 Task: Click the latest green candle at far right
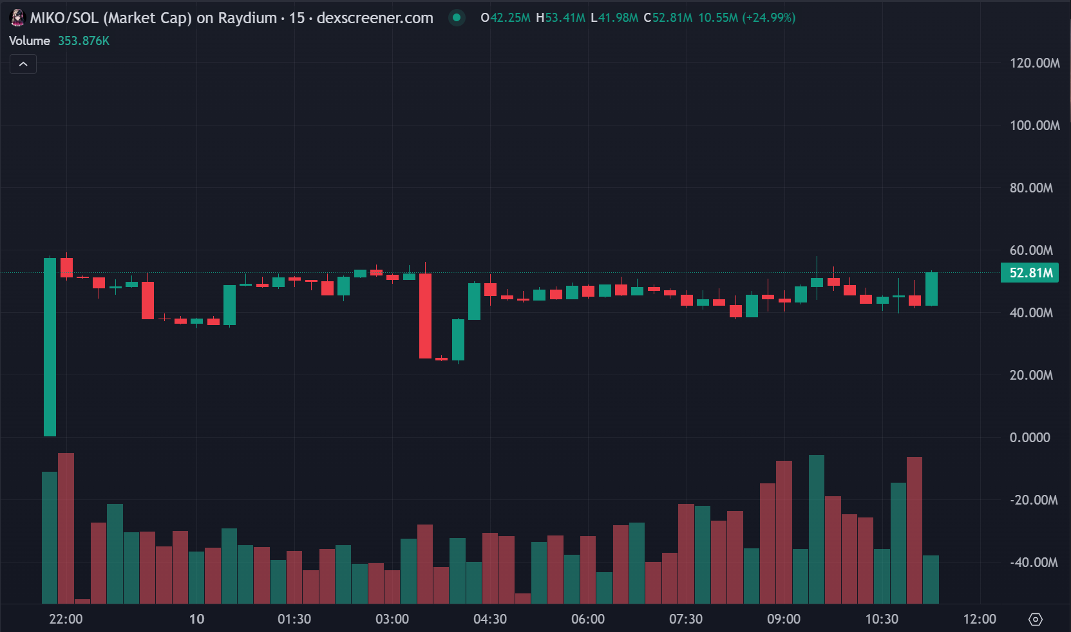pos(931,289)
